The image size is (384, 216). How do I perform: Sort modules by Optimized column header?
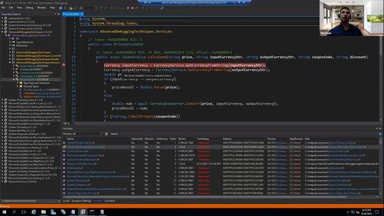137,139
